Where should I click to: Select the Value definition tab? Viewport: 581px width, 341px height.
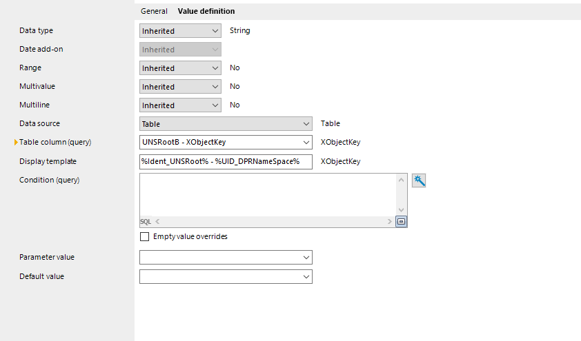tap(206, 11)
